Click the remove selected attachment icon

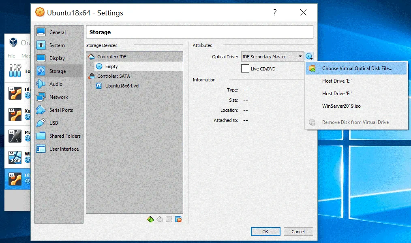click(x=178, y=220)
